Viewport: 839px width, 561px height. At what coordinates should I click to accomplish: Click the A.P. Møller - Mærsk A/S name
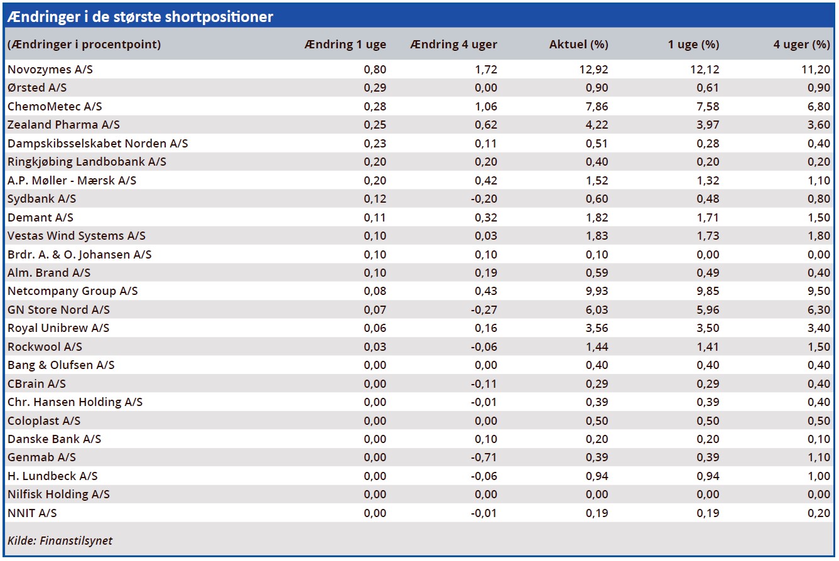(x=72, y=181)
